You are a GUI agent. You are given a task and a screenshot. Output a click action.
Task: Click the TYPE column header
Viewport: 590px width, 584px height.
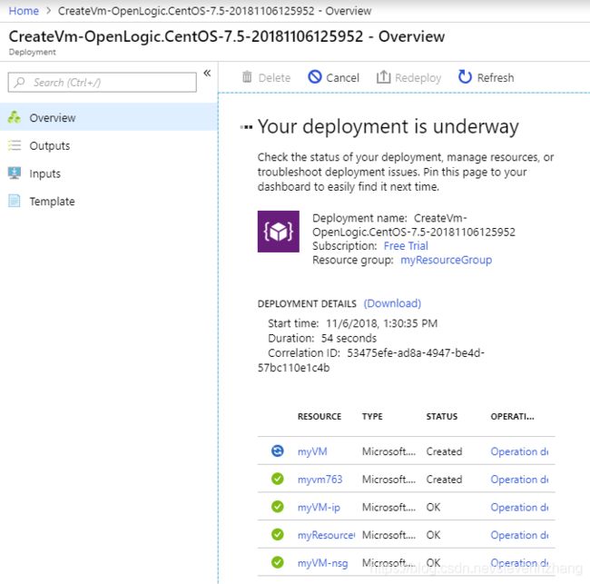coord(372,416)
